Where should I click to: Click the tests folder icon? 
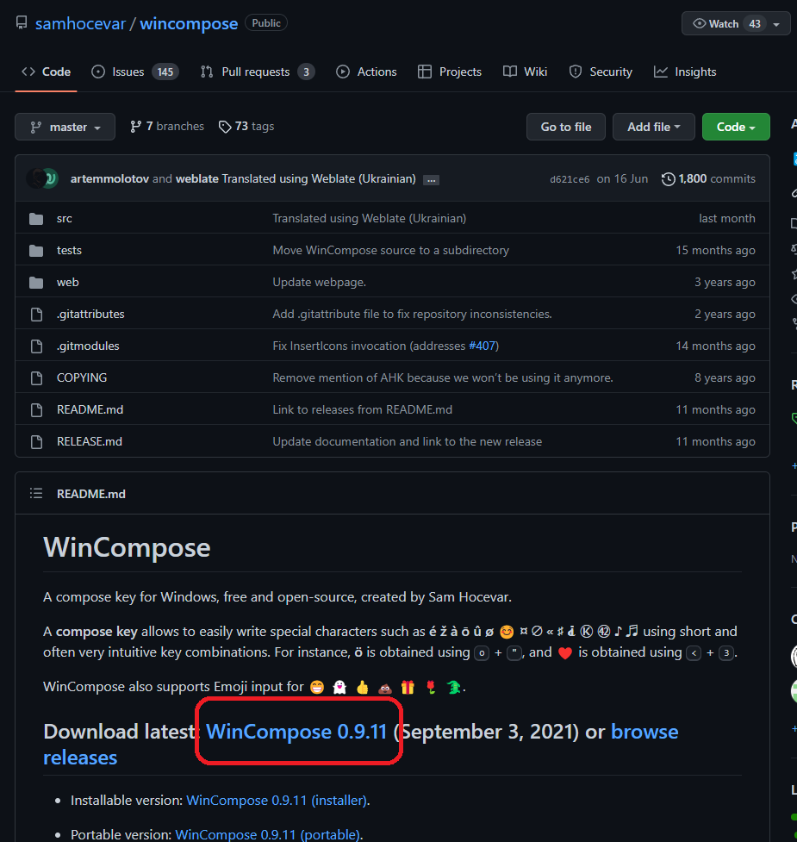point(36,250)
